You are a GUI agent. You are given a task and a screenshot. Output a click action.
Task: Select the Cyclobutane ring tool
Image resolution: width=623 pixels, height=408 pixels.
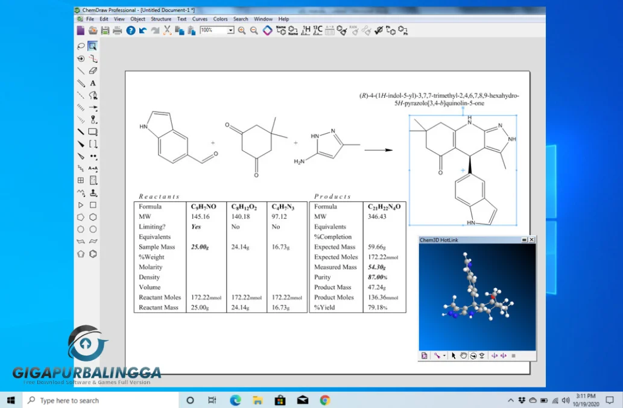93,205
